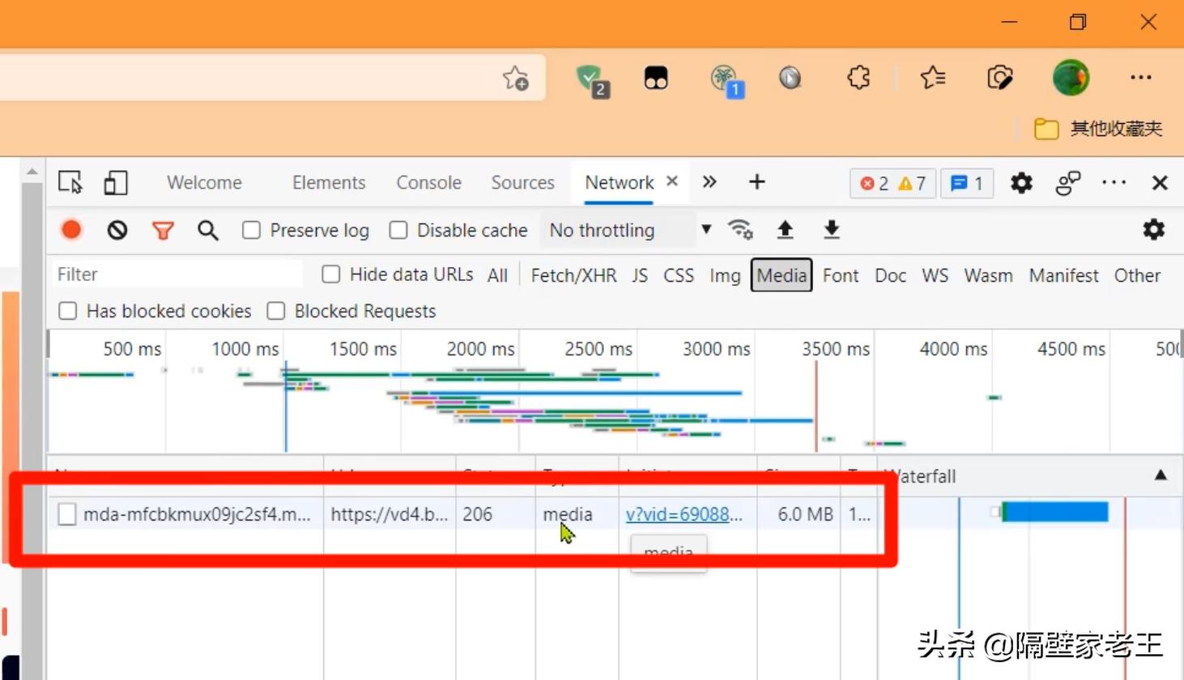Clear the network log
The width and height of the screenshot is (1184, 680).
[117, 231]
